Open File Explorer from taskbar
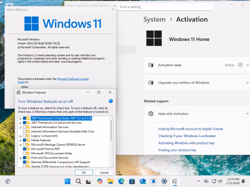 (x=110, y=181)
